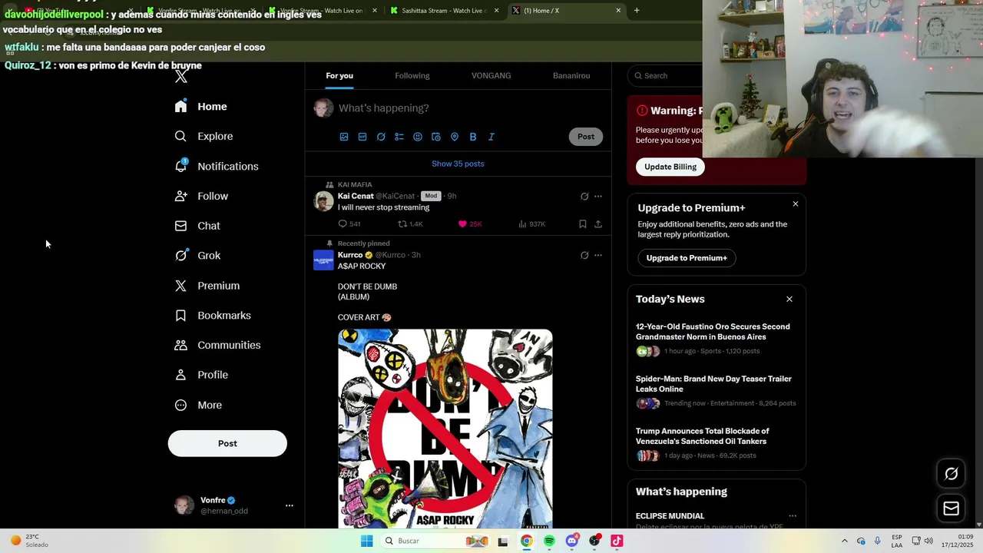Repost Kai Cenat's post
The width and height of the screenshot is (983, 553).
410,224
